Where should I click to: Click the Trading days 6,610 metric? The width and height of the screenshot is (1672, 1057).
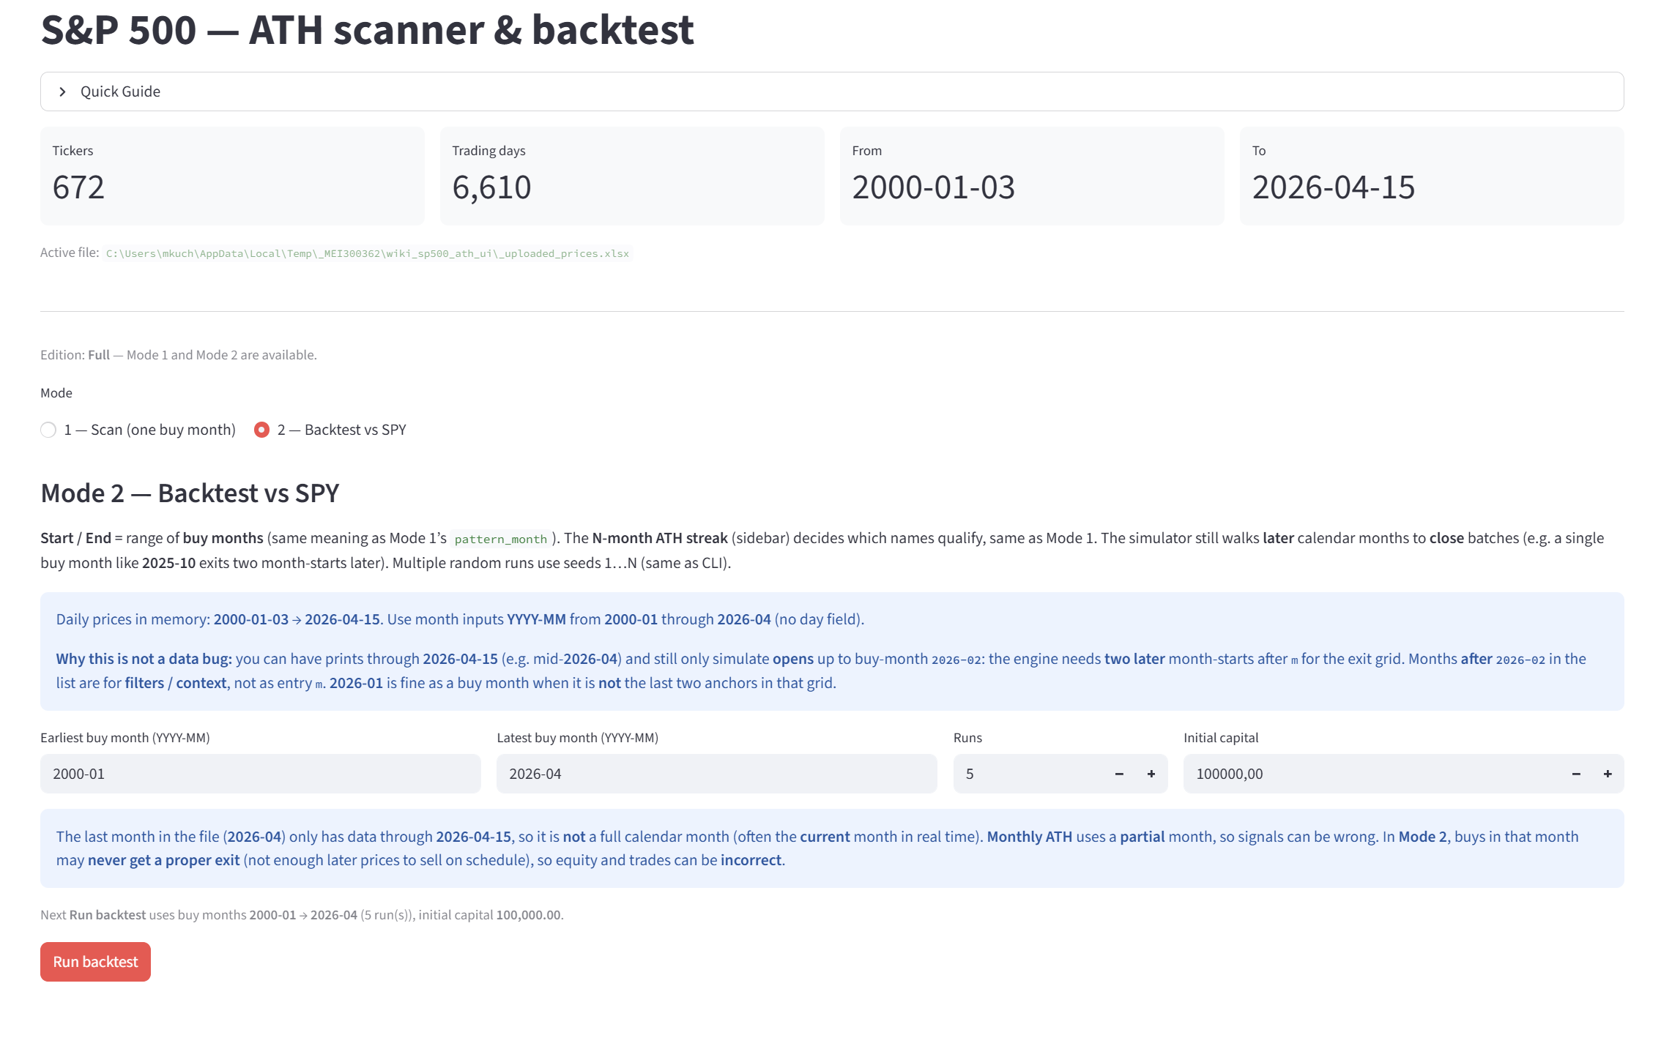coord(631,176)
